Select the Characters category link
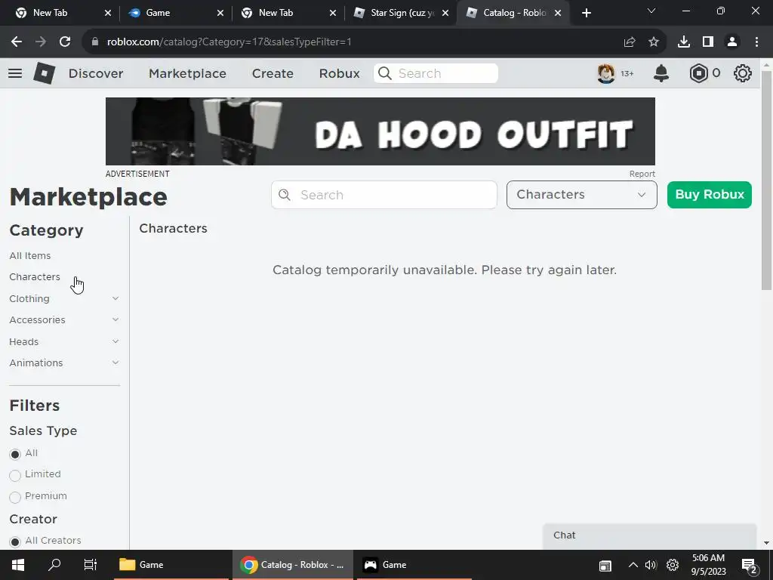 pyautogui.click(x=35, y=276)
